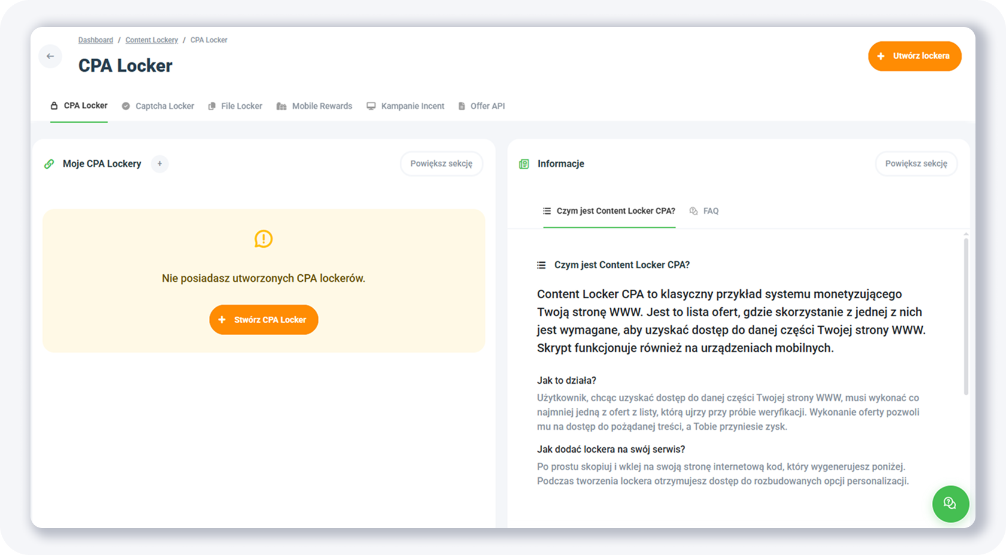Open the Mobile Rewards tab
Image resolution: width=1006 pixels, height=555 pixels.
click(x=315, y=106)
